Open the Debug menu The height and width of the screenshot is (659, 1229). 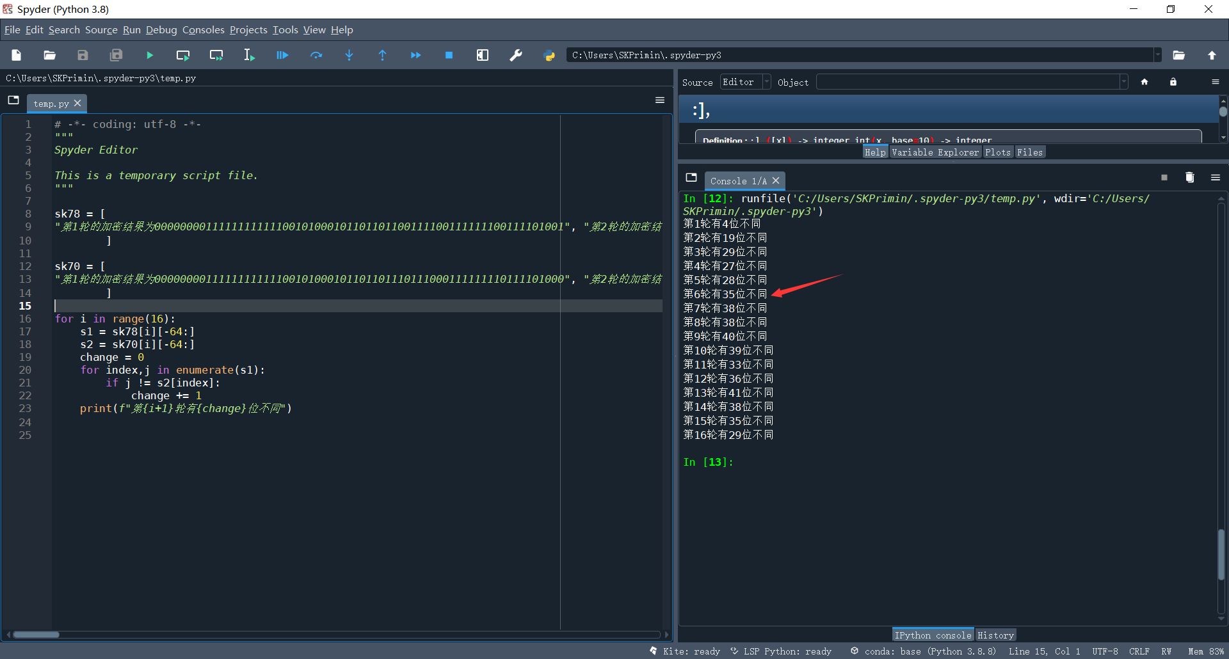coord(161,29)
